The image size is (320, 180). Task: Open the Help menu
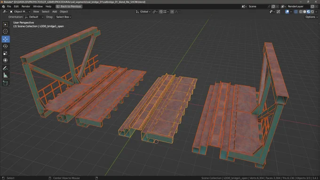48,7
